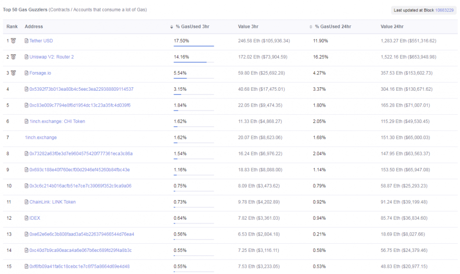Viewport: 460px width, 274px height.
Task: Click the rank 3 trophy icon
Action: 13,73
